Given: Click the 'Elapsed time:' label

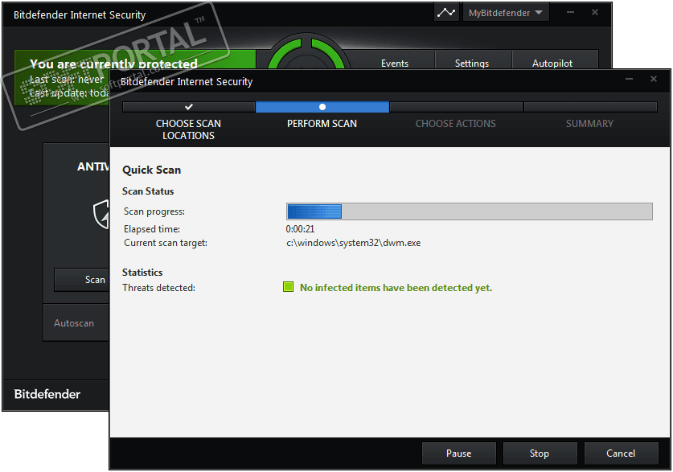Looking at the screenshot, I should coord(152,229).
